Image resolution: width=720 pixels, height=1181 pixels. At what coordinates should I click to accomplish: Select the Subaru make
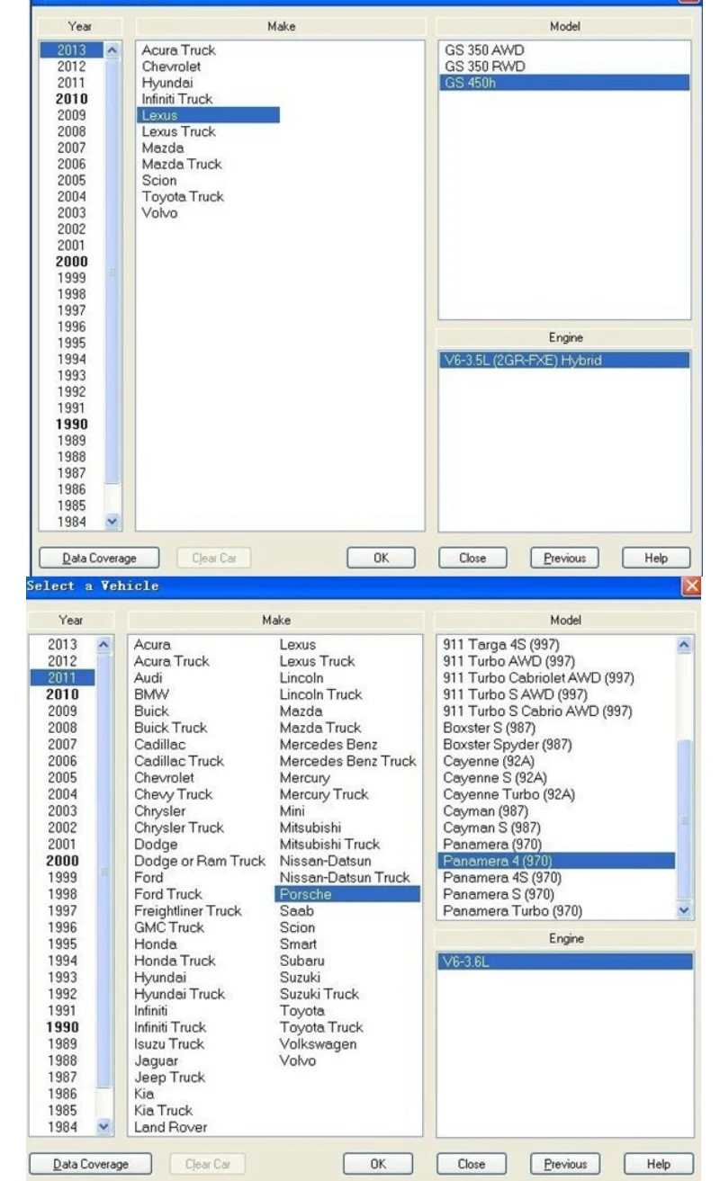click(301, 961)
